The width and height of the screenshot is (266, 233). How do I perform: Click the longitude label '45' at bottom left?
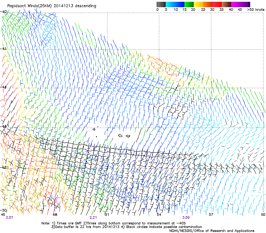pos(3,214)
